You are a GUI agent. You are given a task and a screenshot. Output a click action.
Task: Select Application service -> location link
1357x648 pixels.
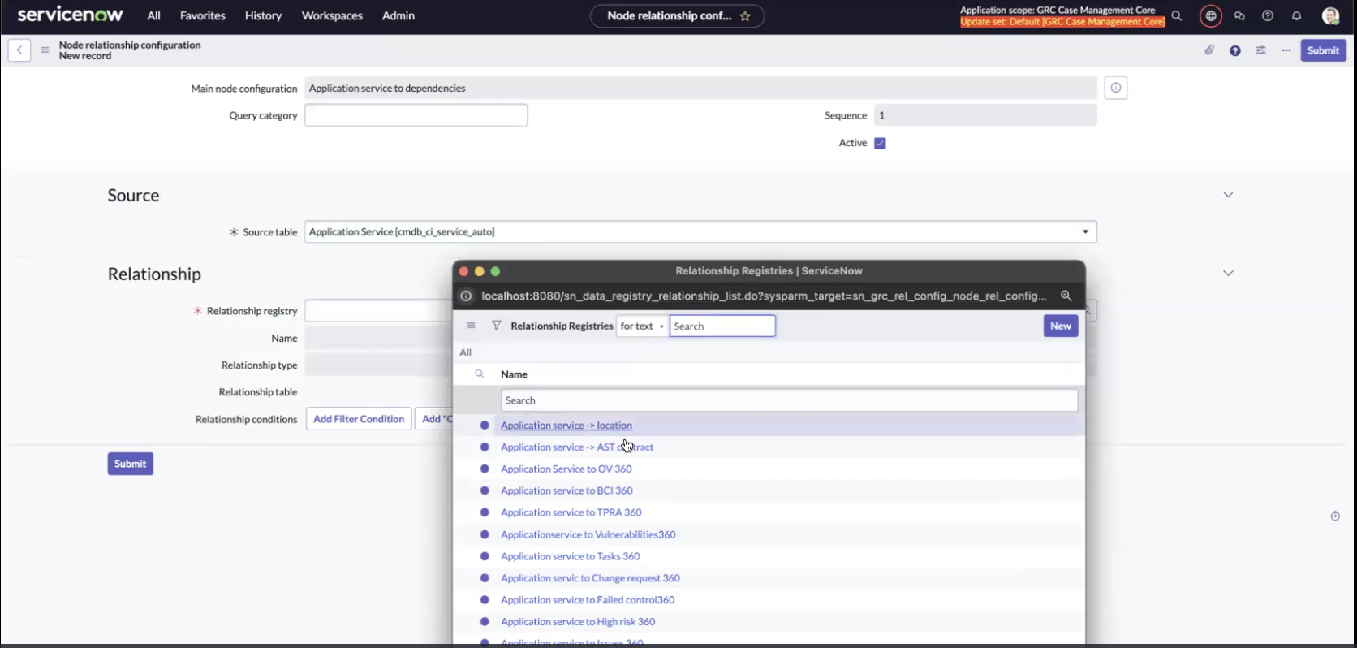(566, 426)
